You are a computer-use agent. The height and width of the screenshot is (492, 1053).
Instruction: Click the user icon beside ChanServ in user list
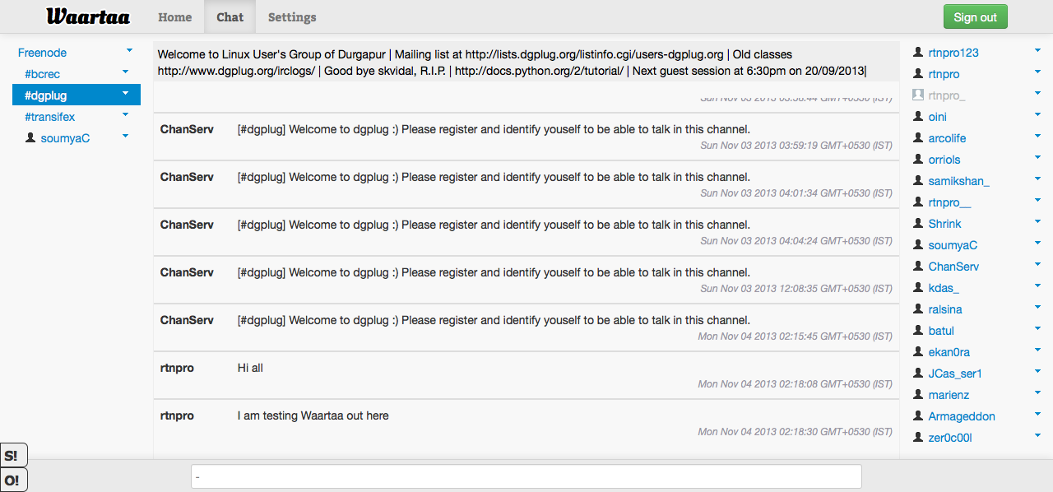coord(918,267)
